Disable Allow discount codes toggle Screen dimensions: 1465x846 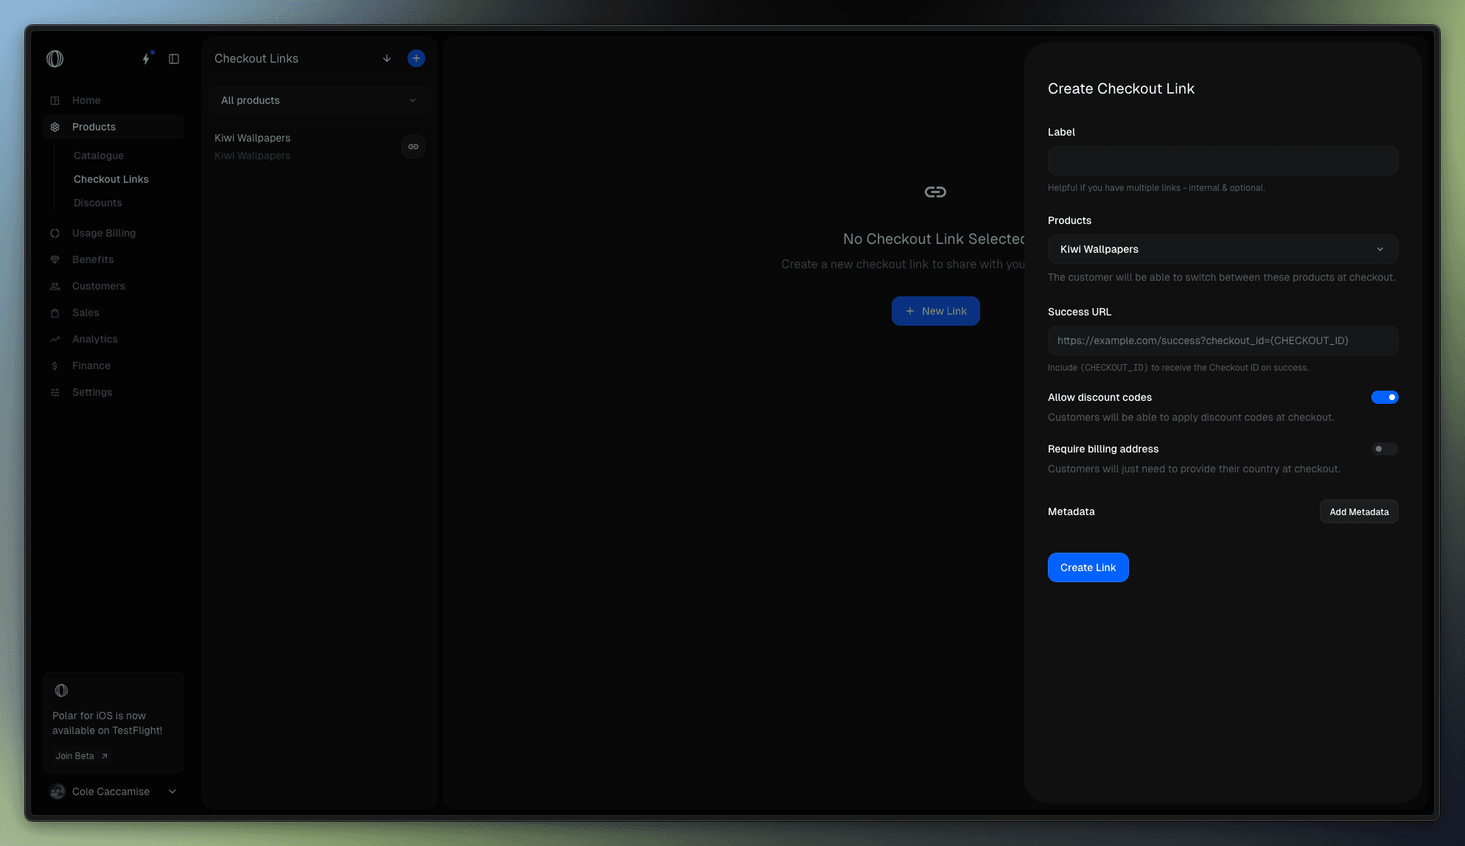point(1385,397)
